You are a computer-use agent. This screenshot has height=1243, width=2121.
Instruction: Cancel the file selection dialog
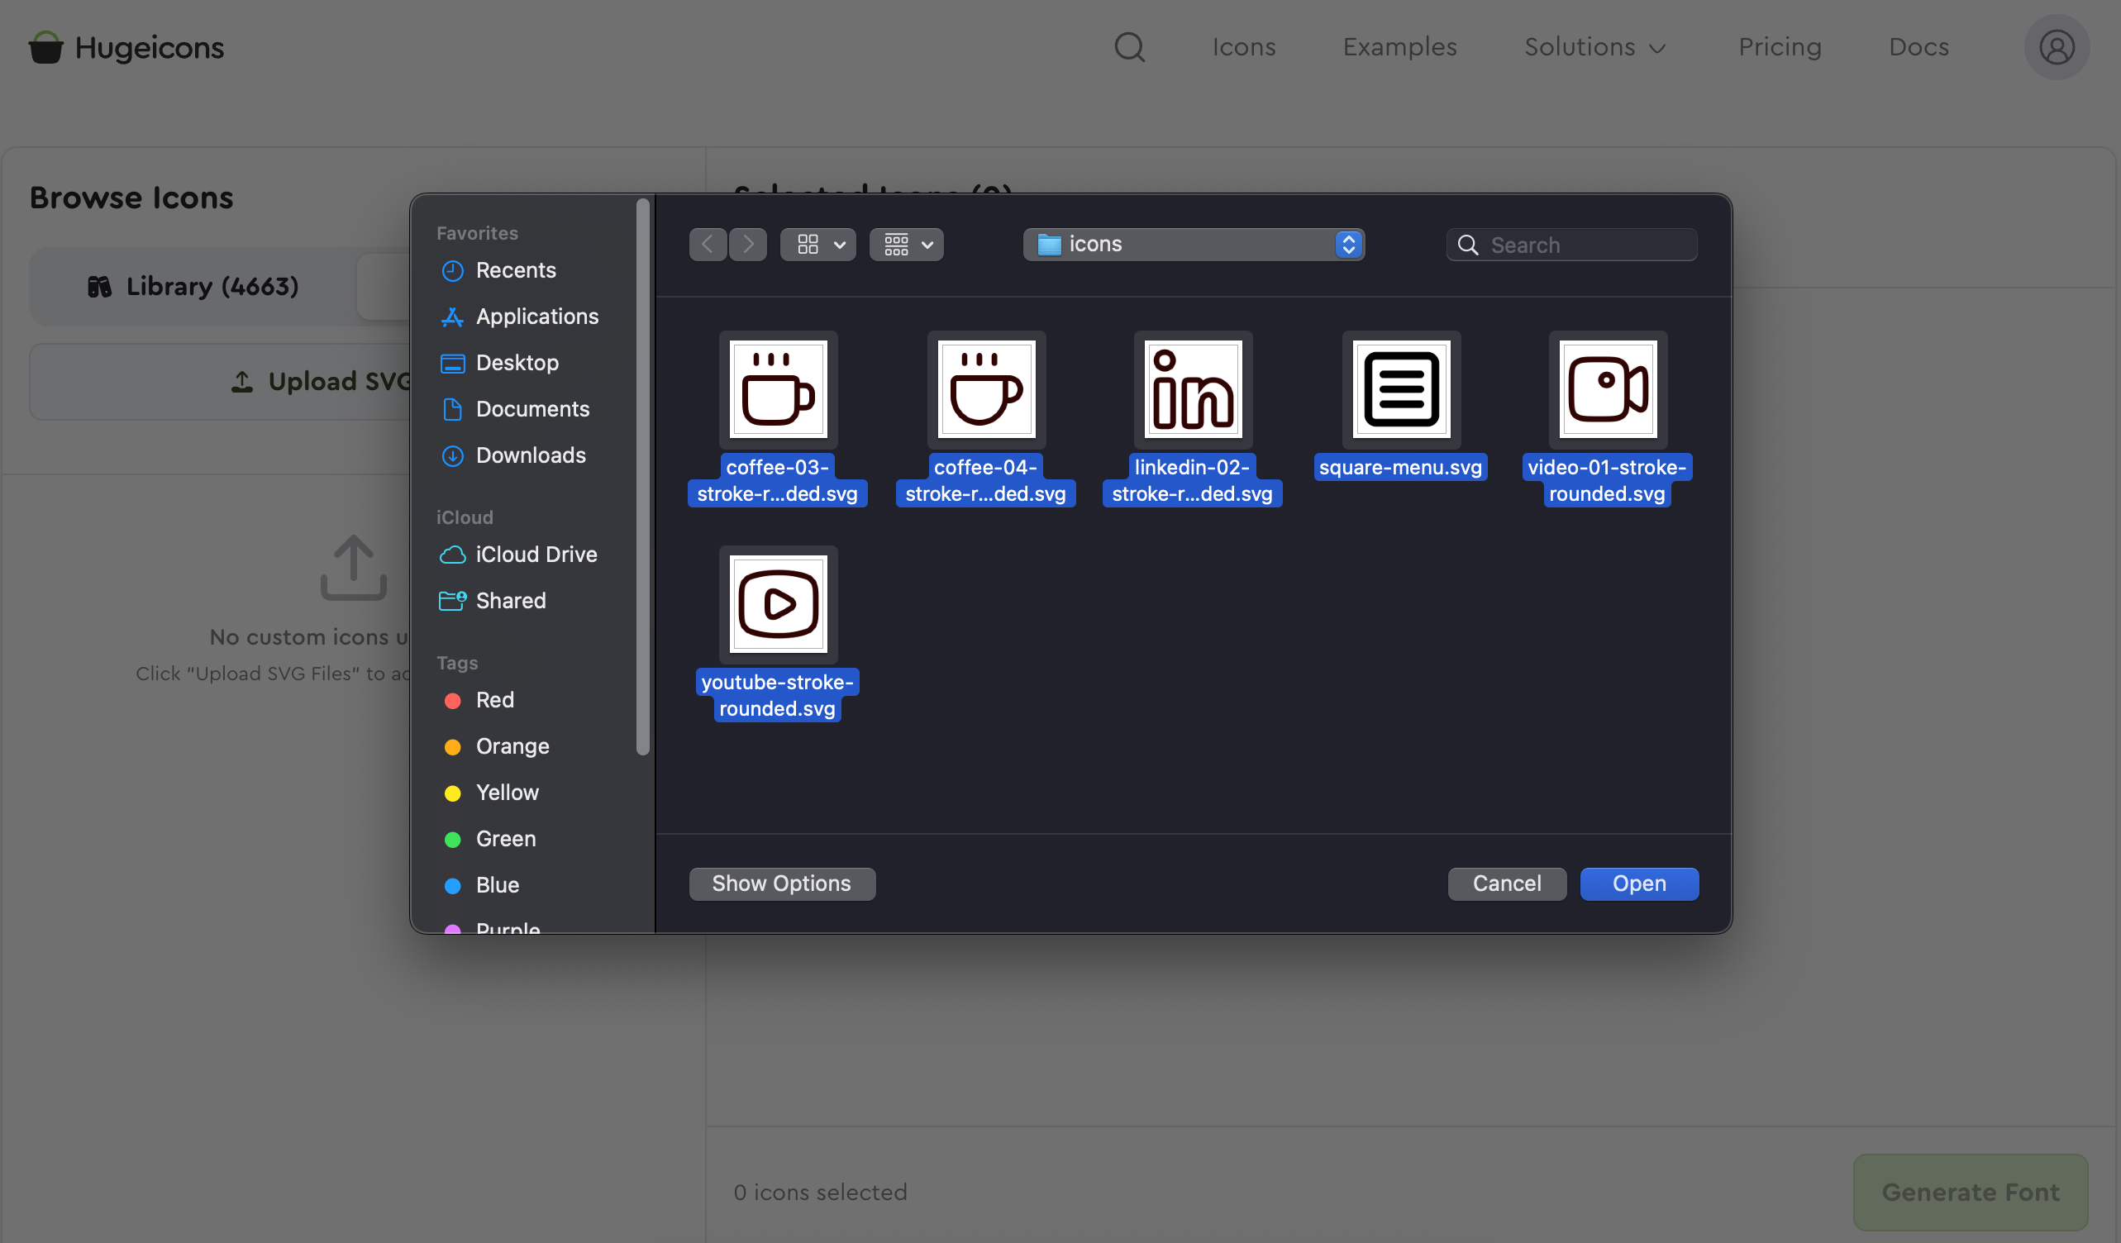tap(1507, 883)
